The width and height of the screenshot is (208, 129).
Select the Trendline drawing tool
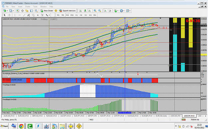(24, 15)
